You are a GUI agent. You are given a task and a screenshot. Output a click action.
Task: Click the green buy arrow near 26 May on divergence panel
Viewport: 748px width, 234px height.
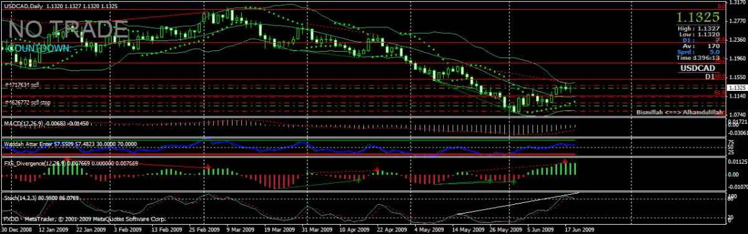513,180
